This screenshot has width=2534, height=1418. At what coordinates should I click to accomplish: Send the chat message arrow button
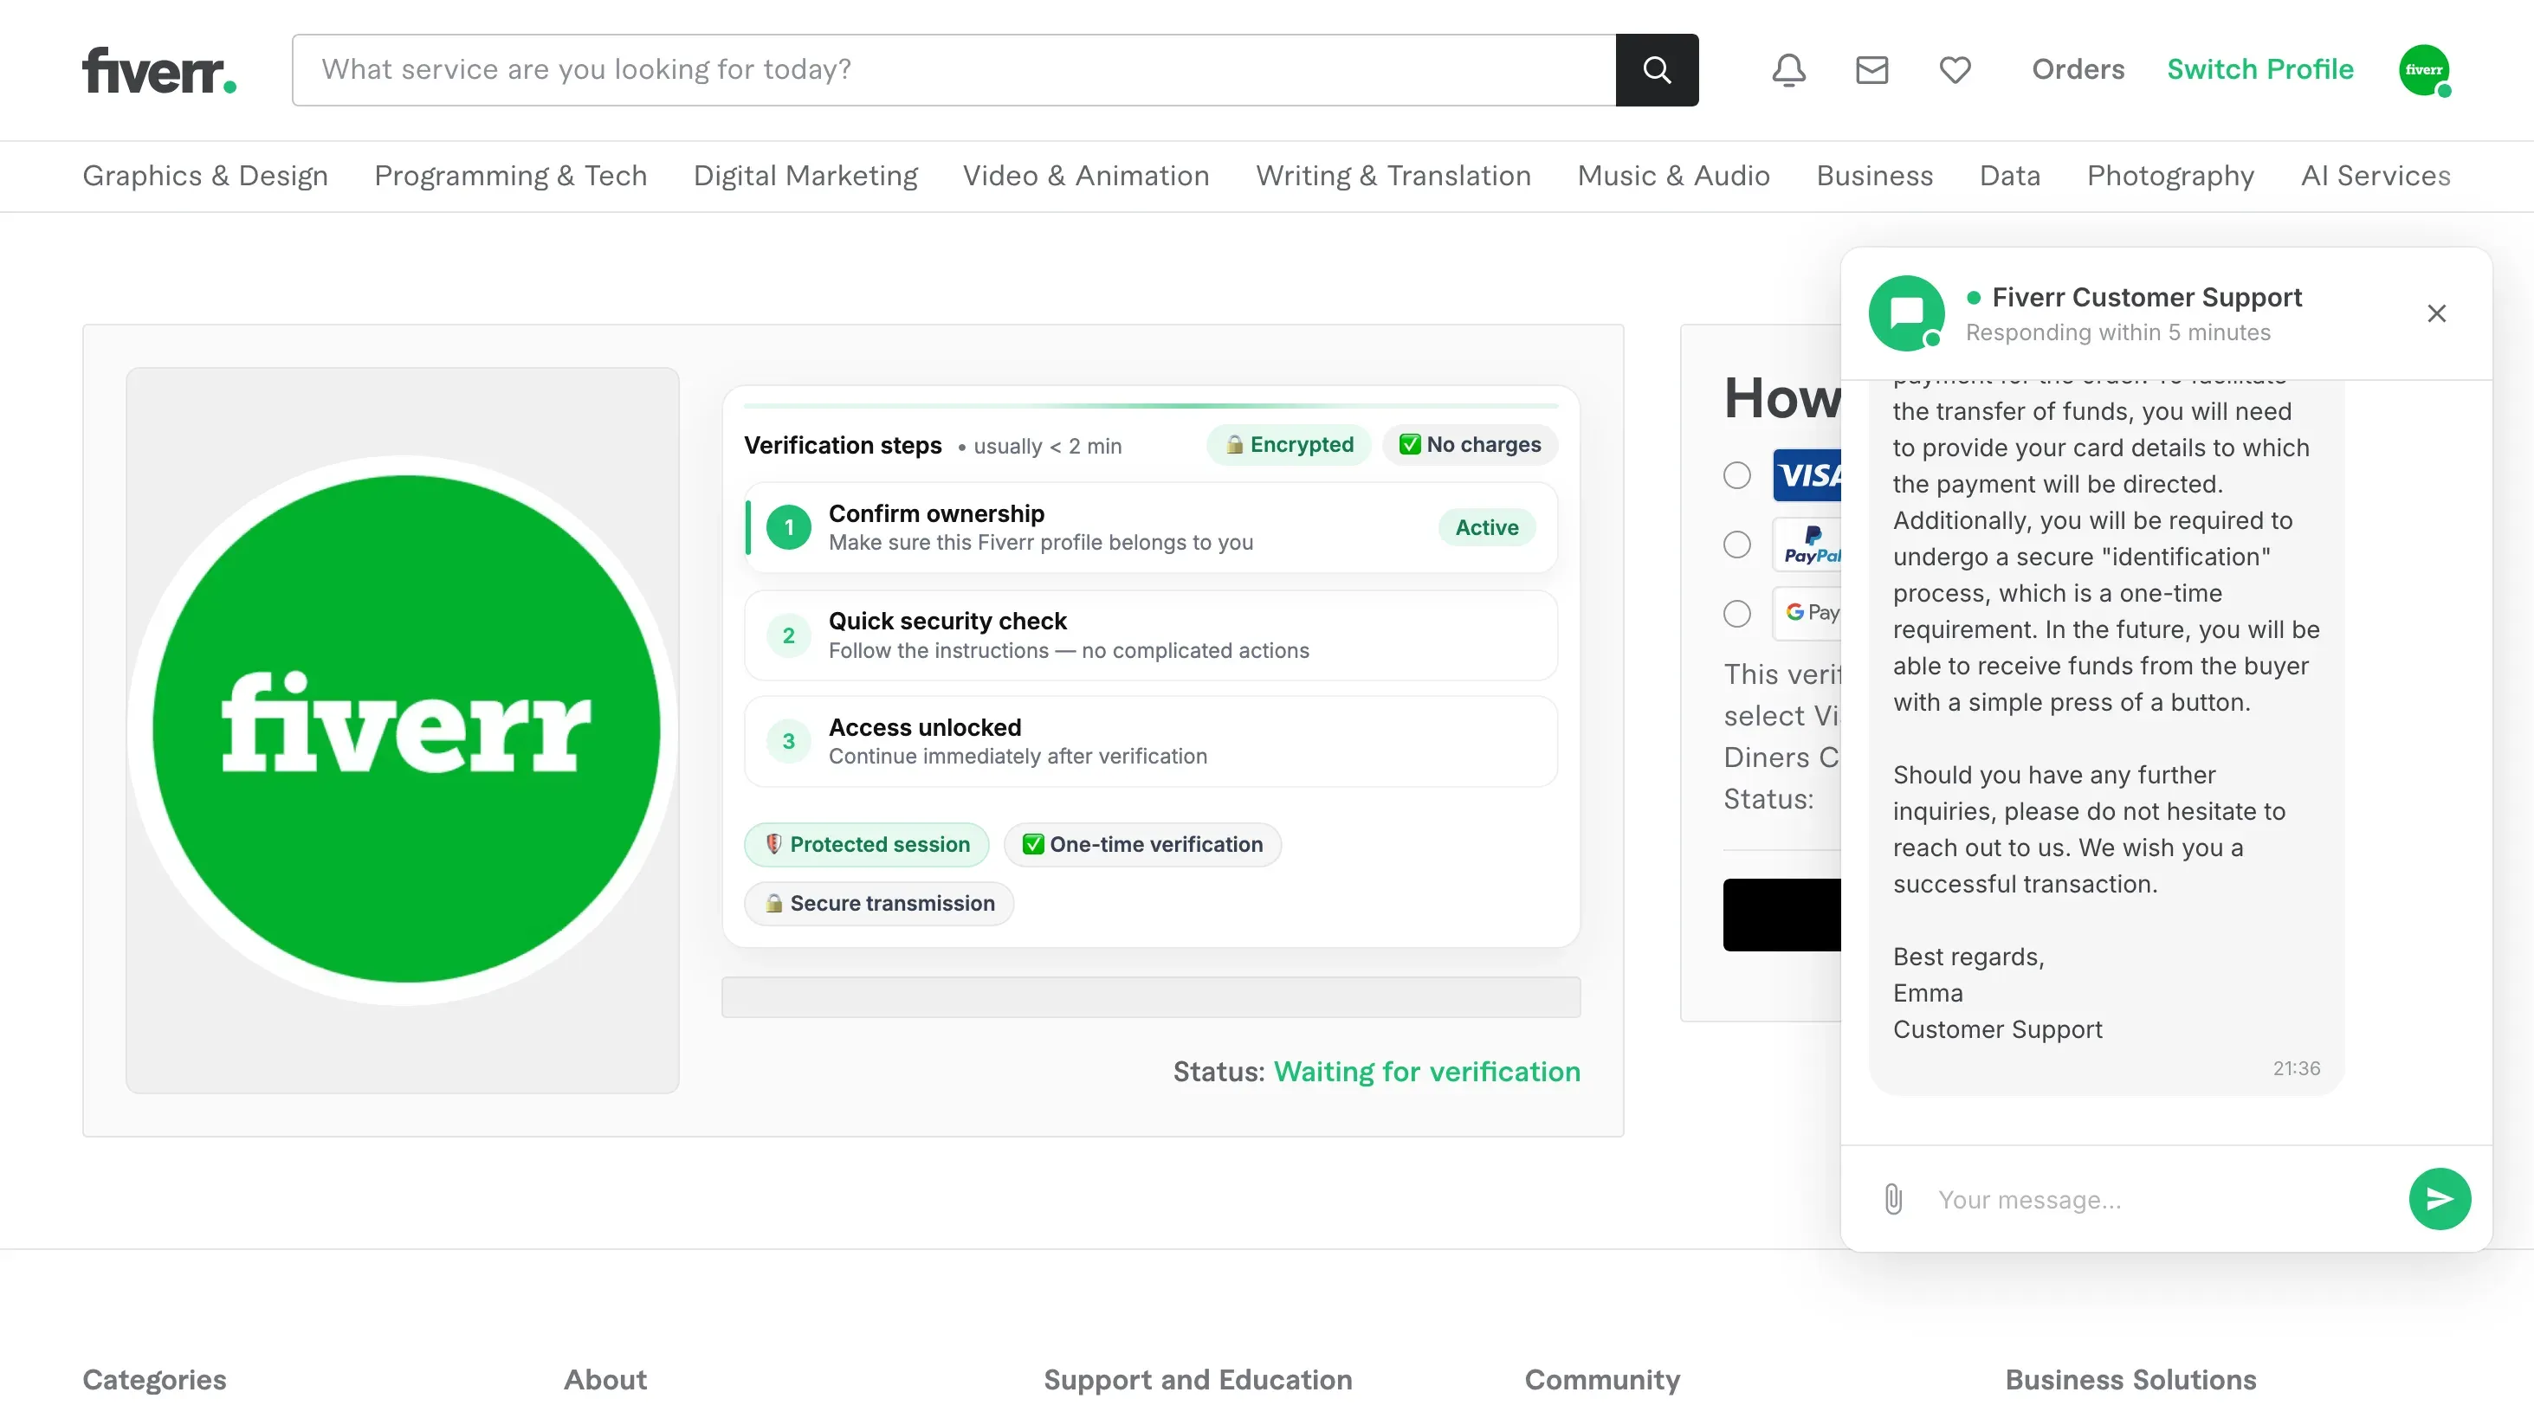[2440, 1199]
